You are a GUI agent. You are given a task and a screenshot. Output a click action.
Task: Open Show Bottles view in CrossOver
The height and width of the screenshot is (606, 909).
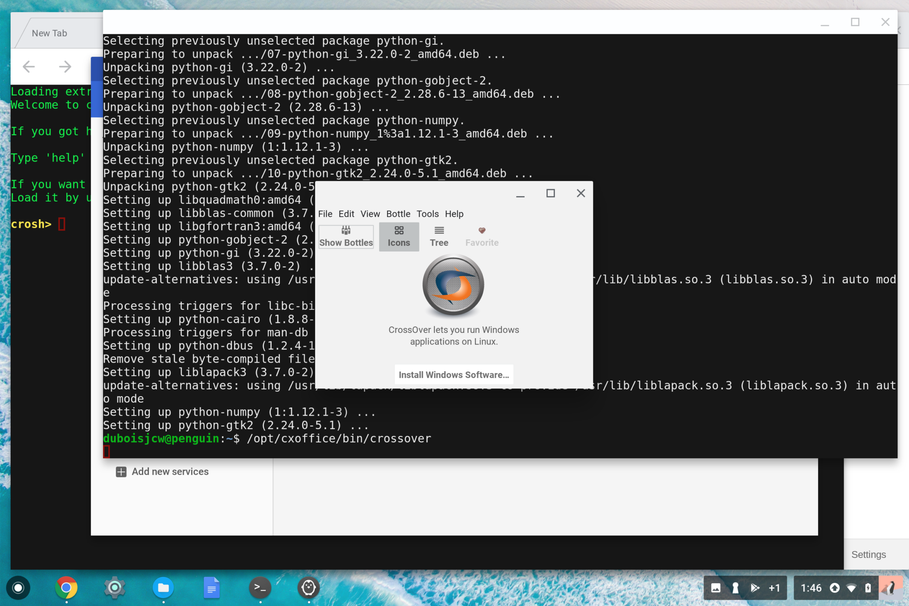pyautogui.click(x=346, y=236)
